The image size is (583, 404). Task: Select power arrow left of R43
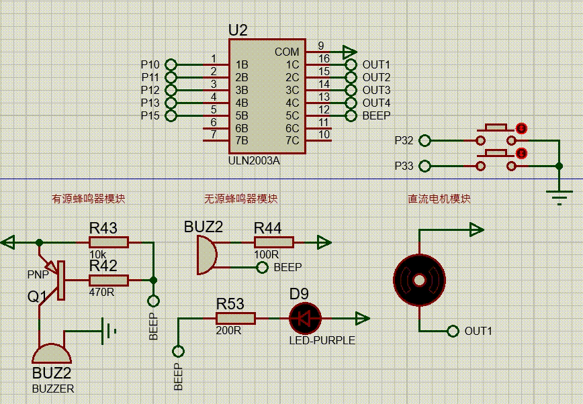(8, 243)
